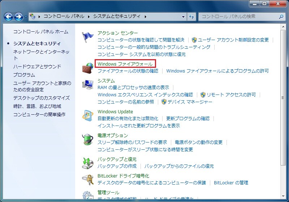Click BitLocker の管理 link
The image size is (289, 202).
tap(231, 183)
